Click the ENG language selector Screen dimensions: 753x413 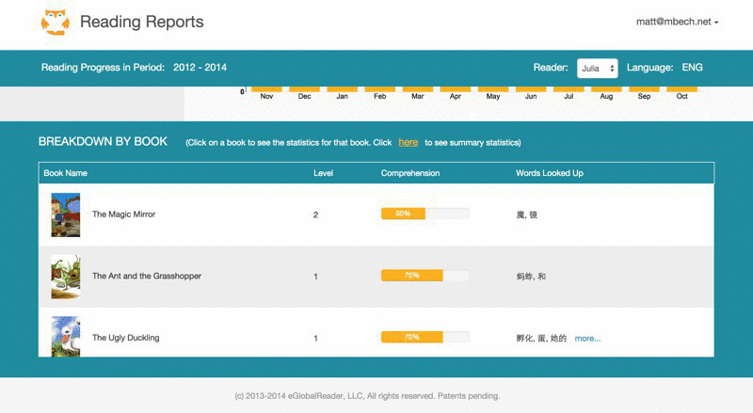pyautogui.click(x=692, y=68)
